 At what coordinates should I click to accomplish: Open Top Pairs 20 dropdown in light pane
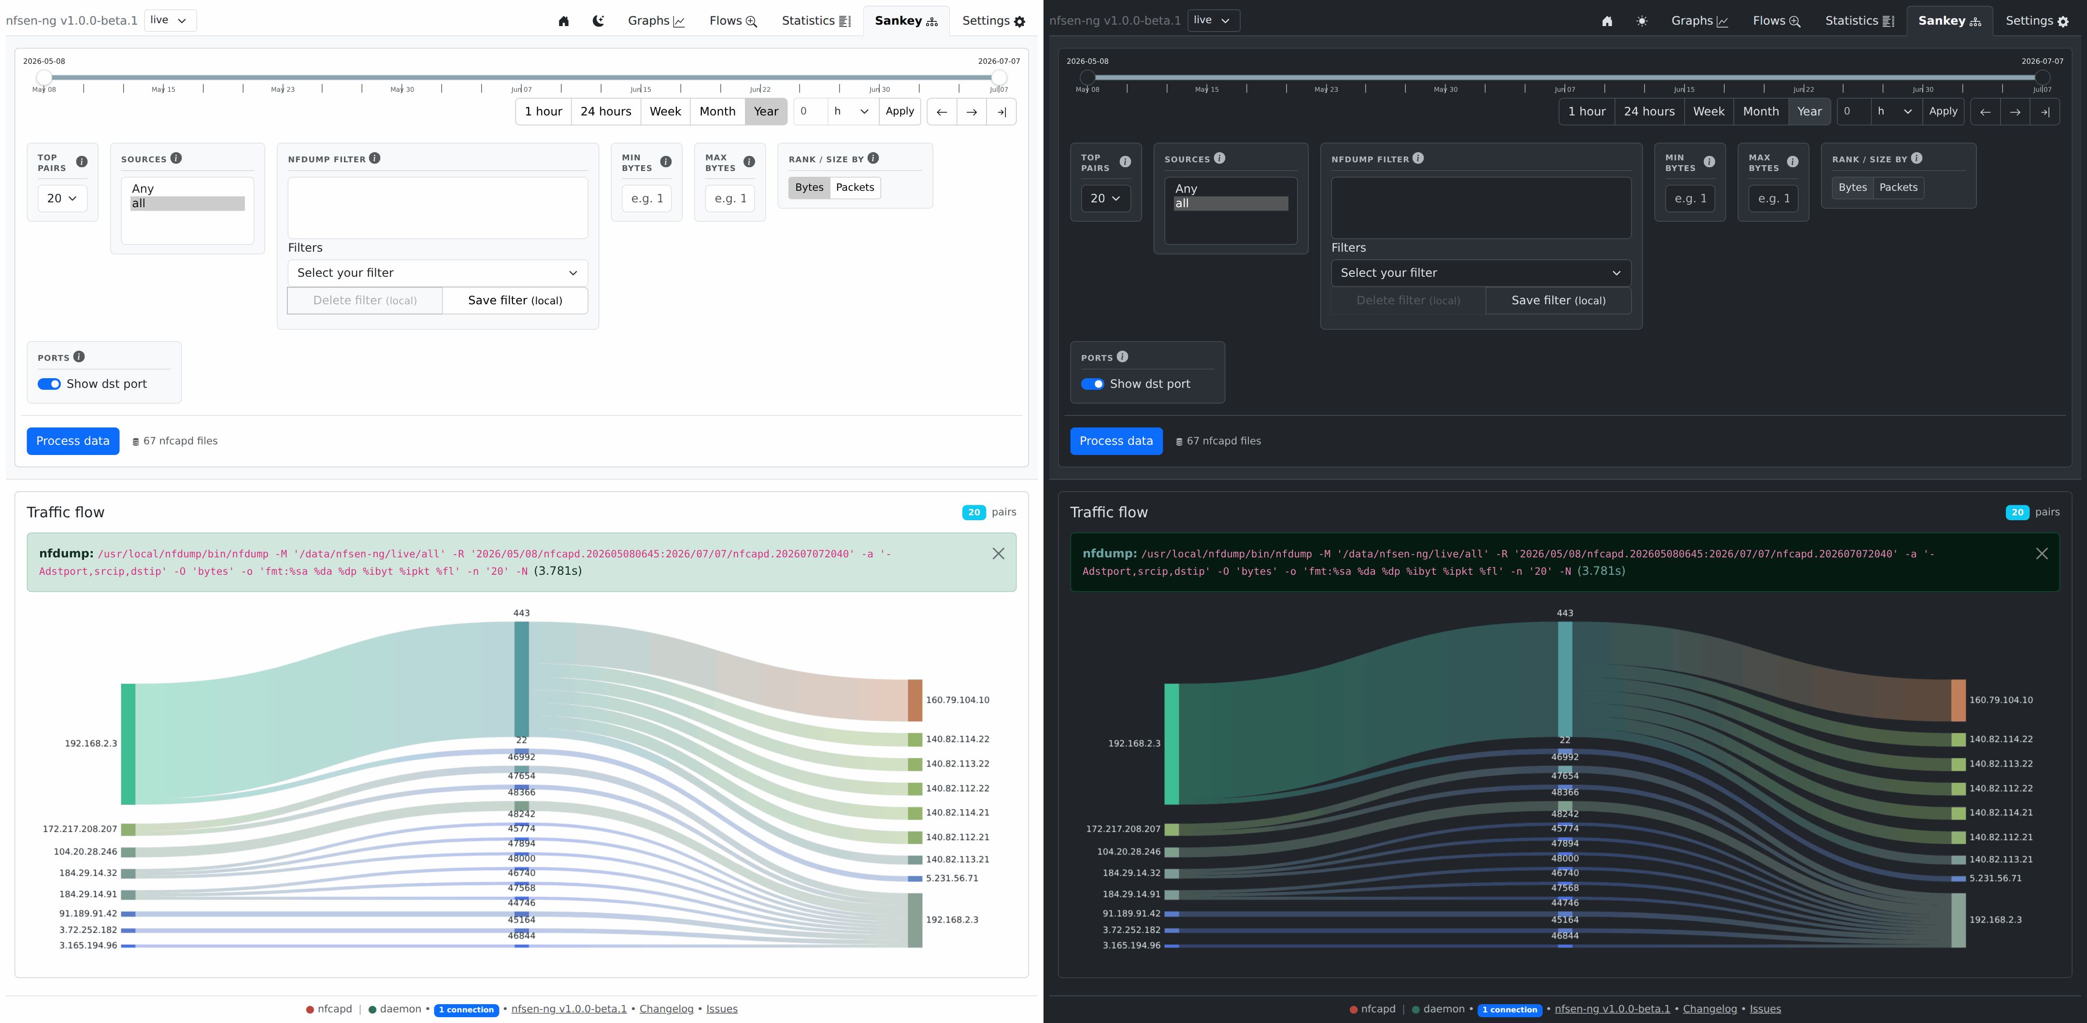coord(62,199)
